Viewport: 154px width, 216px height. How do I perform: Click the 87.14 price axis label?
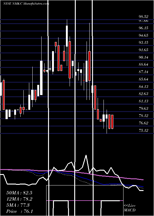(144, 72)
